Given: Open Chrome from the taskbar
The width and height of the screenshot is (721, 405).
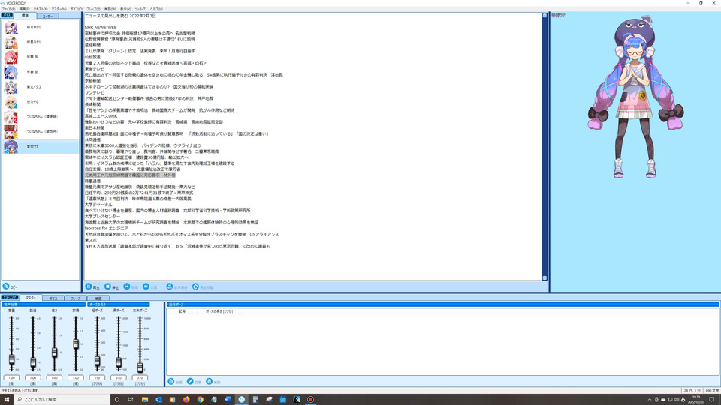Looking at the screenshot, I should (x=200, y=400).
